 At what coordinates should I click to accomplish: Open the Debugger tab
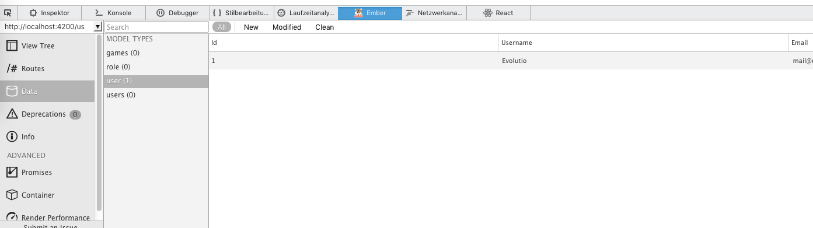pyautogui.click(x=177, y=13)
